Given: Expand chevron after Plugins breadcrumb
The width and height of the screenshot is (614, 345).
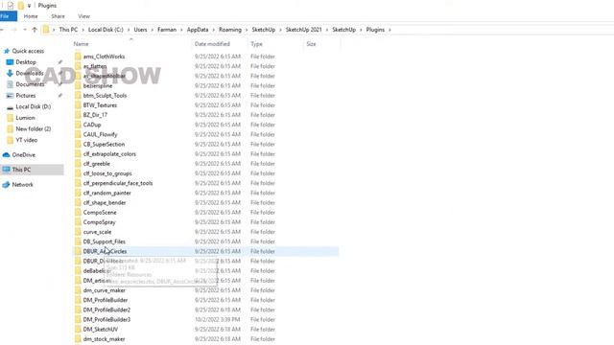Looking at the screenshot, I should coord(390,30).
